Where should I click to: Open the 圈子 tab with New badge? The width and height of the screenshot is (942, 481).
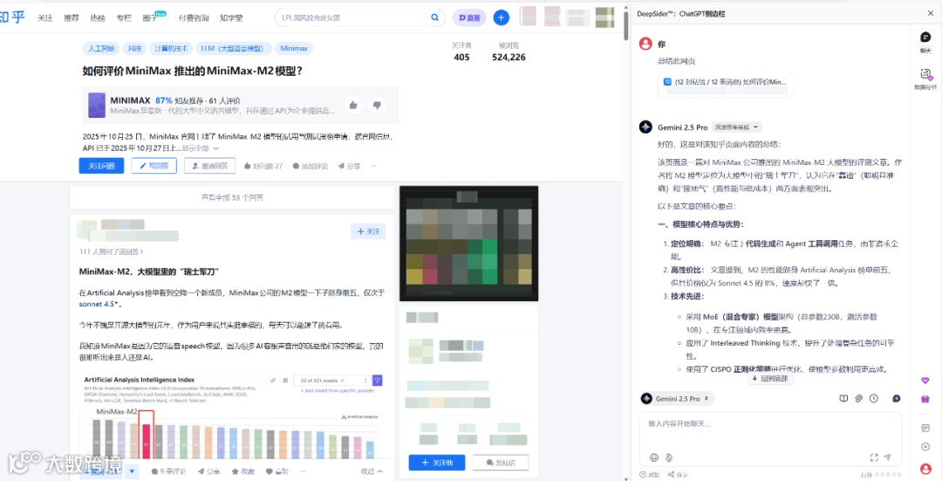(151, 18)
